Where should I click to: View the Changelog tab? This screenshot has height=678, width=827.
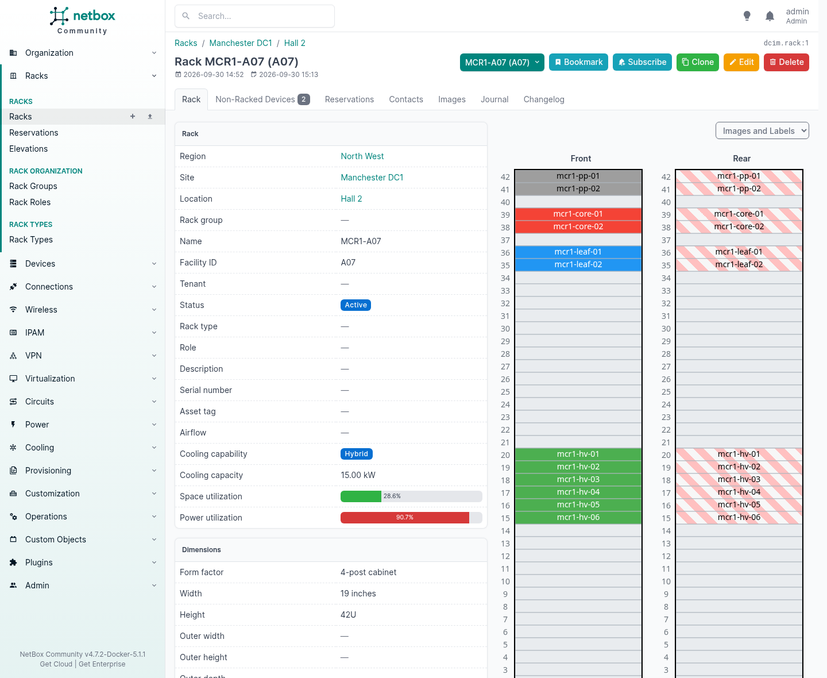click(544, 99)
